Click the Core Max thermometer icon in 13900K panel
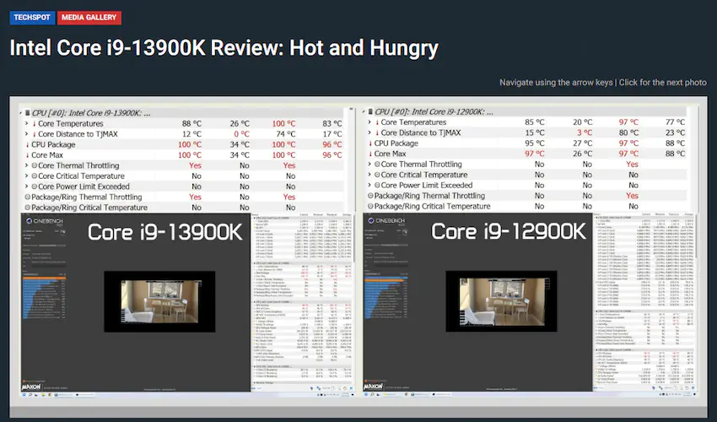This screenshot has width=717, height=422. [x=27, y=155]
